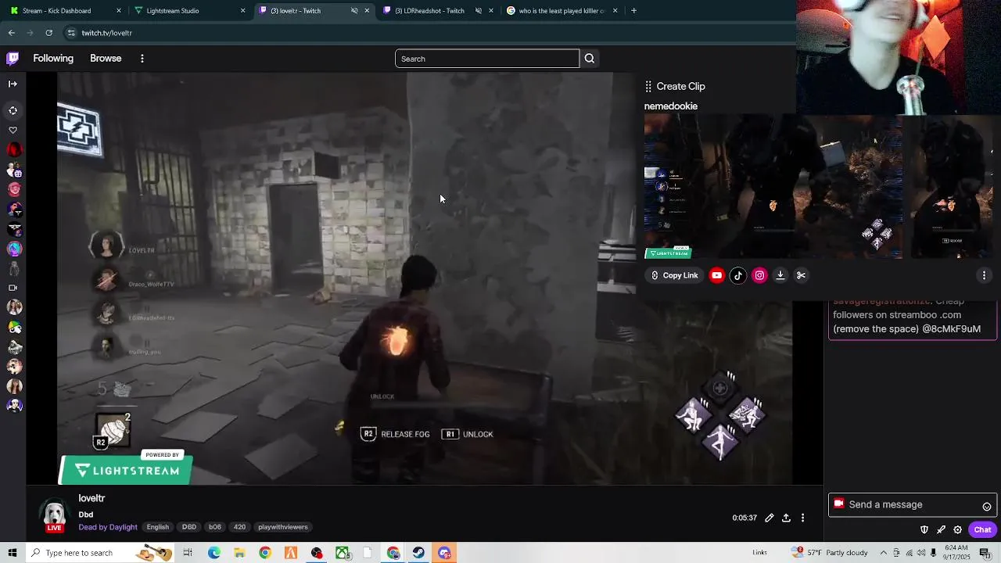The height and width of the screenshot is (563, 1001).
Task: Open the top navigation more-options menu
Action: [142, 59]
